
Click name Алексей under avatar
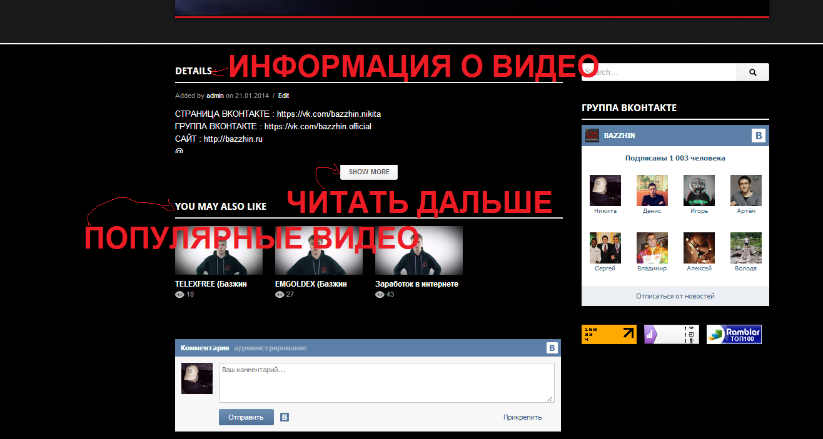tap(699, 269)
